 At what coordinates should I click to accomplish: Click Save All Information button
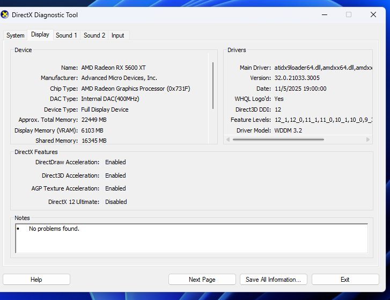coord(274,280)
